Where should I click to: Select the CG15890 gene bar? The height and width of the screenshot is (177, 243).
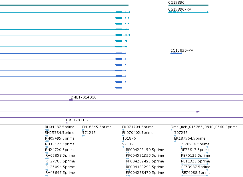[x=188, y=5]
